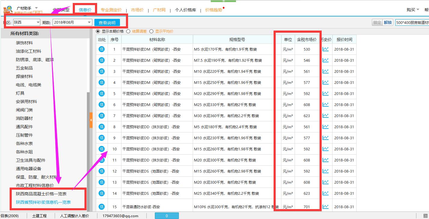Click 人工调整计入差价 in status bar

pyautogui.click(x=75, y=216)
